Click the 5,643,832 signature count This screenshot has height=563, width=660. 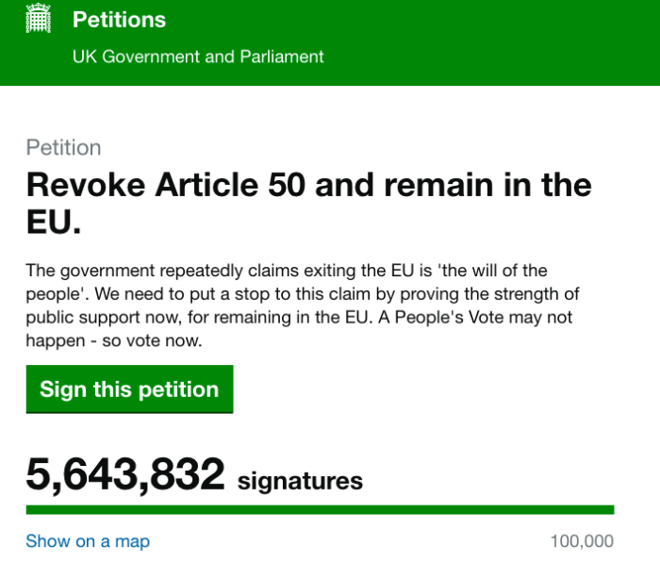click(125, 474)
